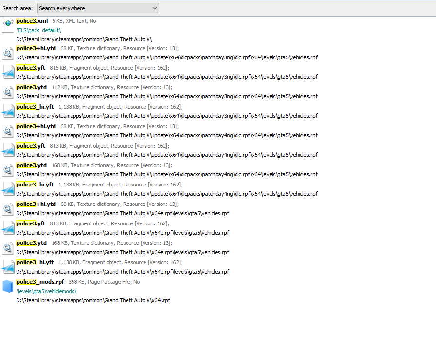Viewport: 436px width, 353px height.
Task: Click patchday3ng path under 815 KB police3.yft
Action: (x=167, y=77)
